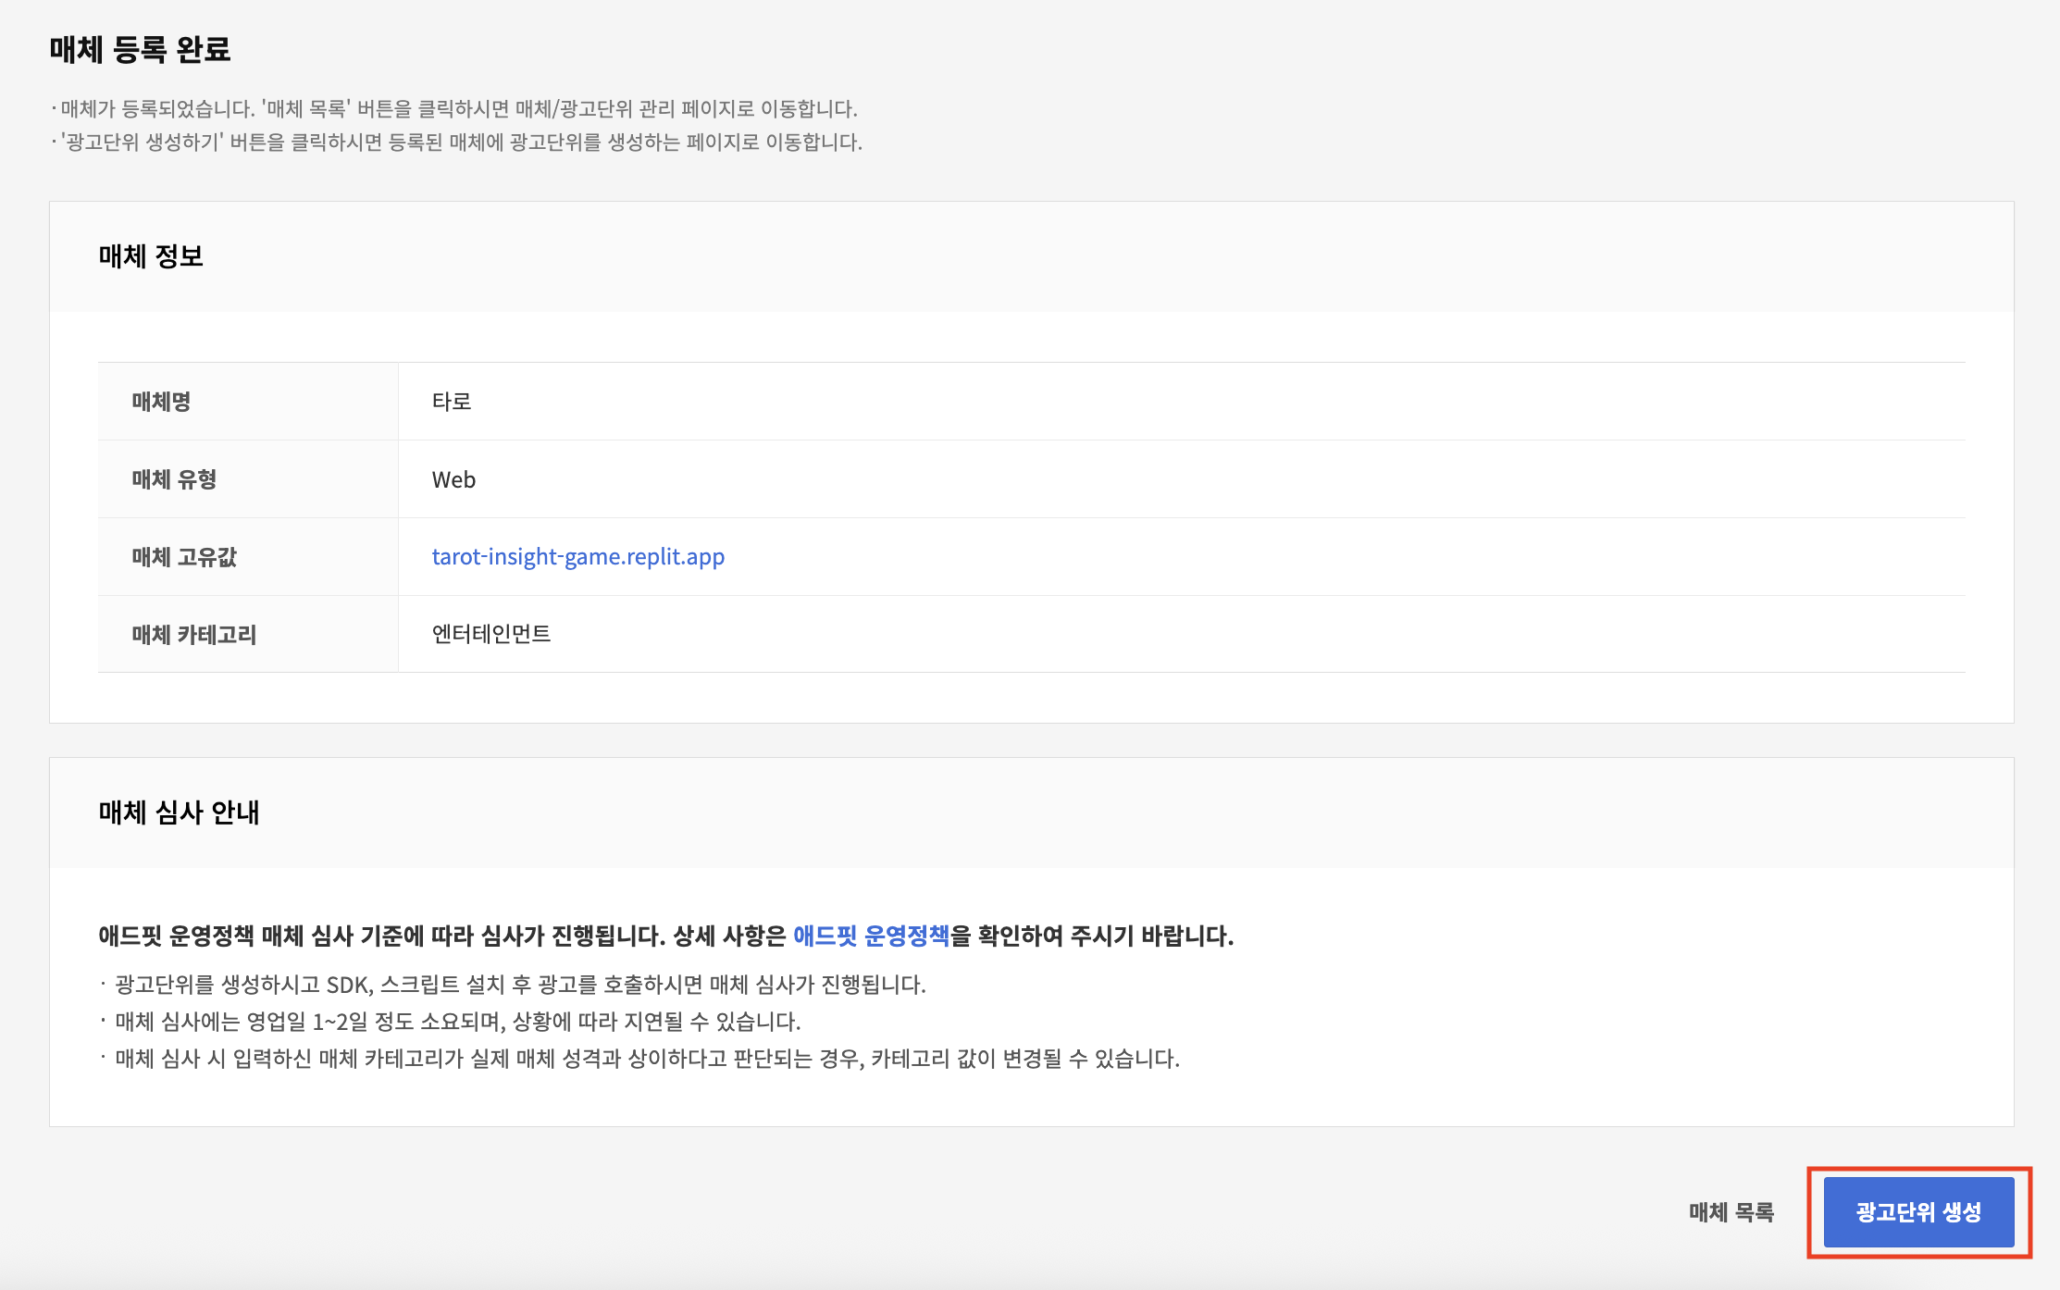The height and width of the screenshot is (1290, 2060).
Task: Click the 매체 등록 완료 page title
Action: (x=140, y=49)
